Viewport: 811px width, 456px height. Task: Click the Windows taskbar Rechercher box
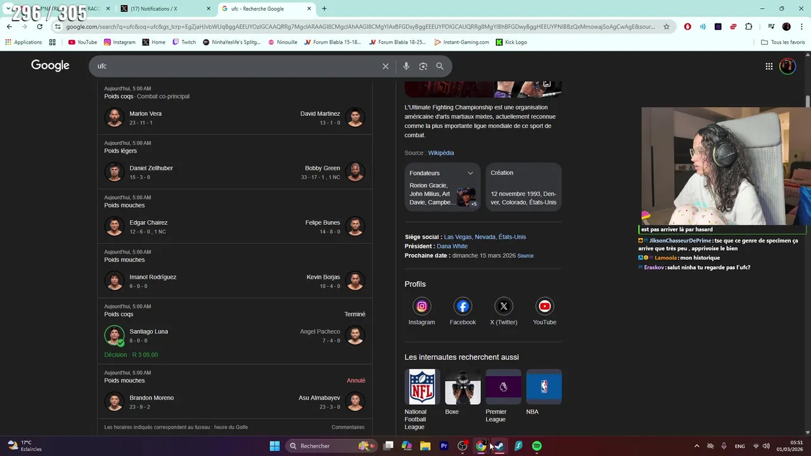click(x=331, y=446)
